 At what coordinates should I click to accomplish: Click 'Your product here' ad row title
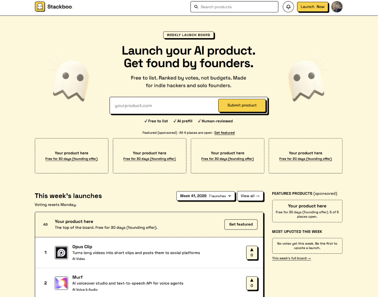click(x=74, y=221)
